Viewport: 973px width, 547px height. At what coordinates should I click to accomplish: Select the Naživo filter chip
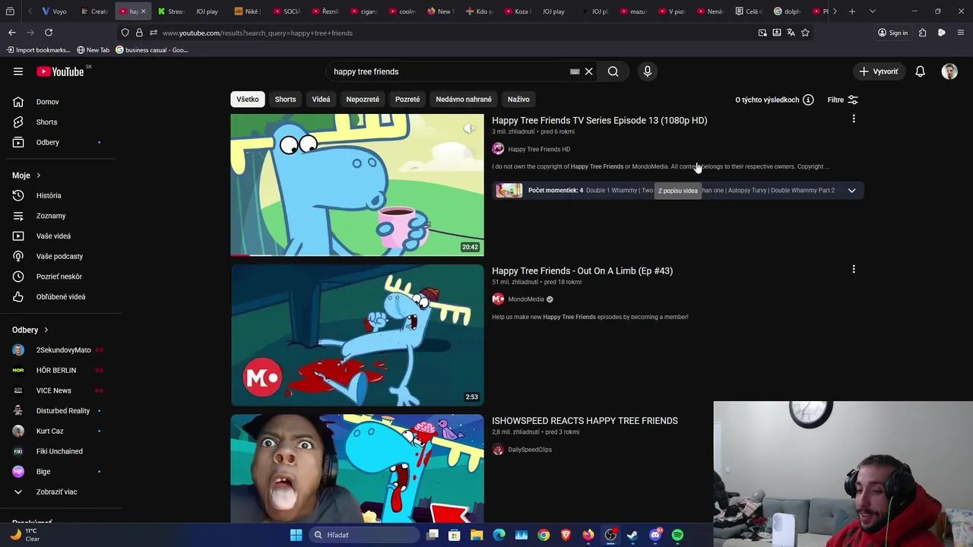tap(518, 100)
